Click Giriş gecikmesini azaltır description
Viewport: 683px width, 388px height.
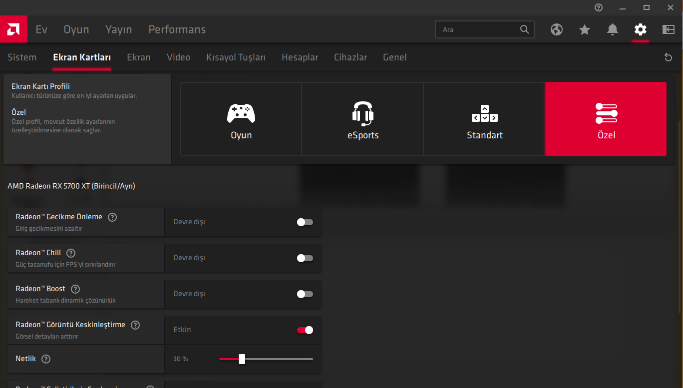(x=49, y=229)
